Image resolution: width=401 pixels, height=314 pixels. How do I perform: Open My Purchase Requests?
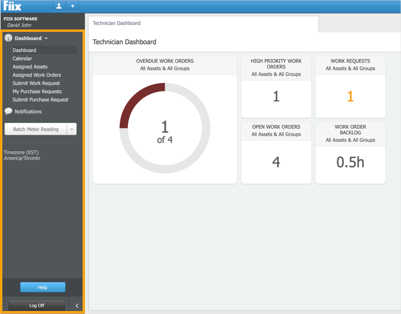click(37, 92)
